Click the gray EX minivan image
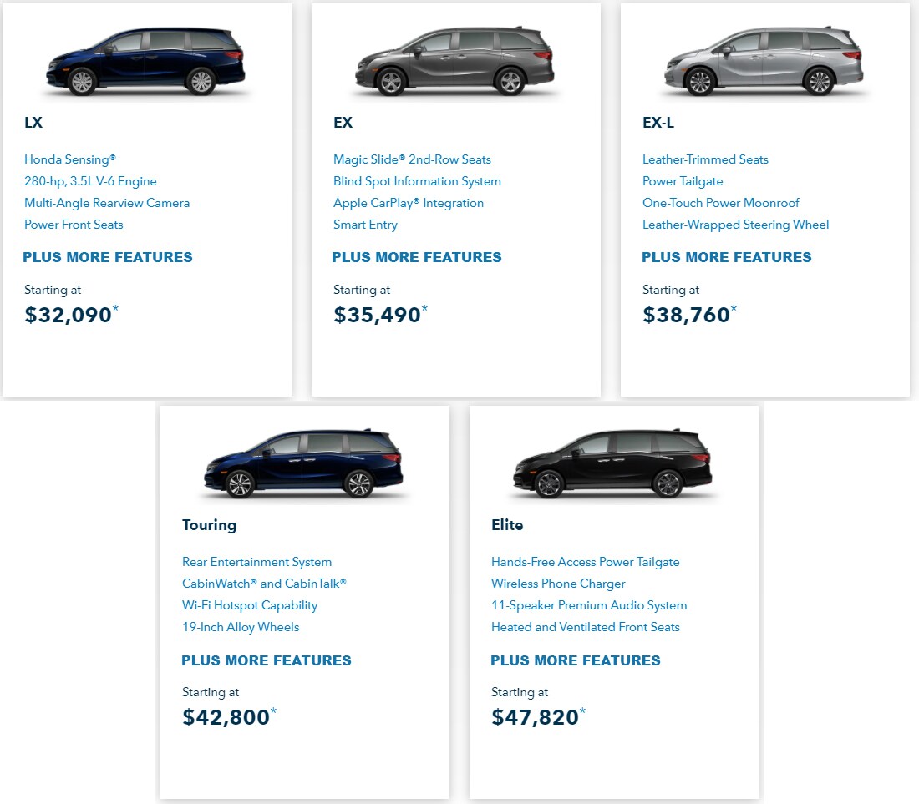Image resolution: width=919 pixels, height=804 pixels. tap(454, 62)
